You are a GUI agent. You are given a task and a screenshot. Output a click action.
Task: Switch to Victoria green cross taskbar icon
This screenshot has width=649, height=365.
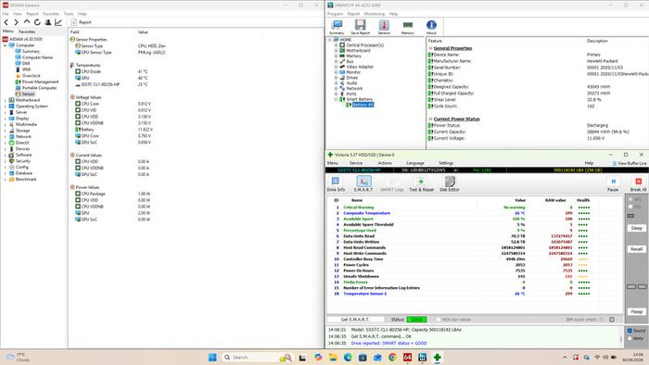click(x=437, y=358)
